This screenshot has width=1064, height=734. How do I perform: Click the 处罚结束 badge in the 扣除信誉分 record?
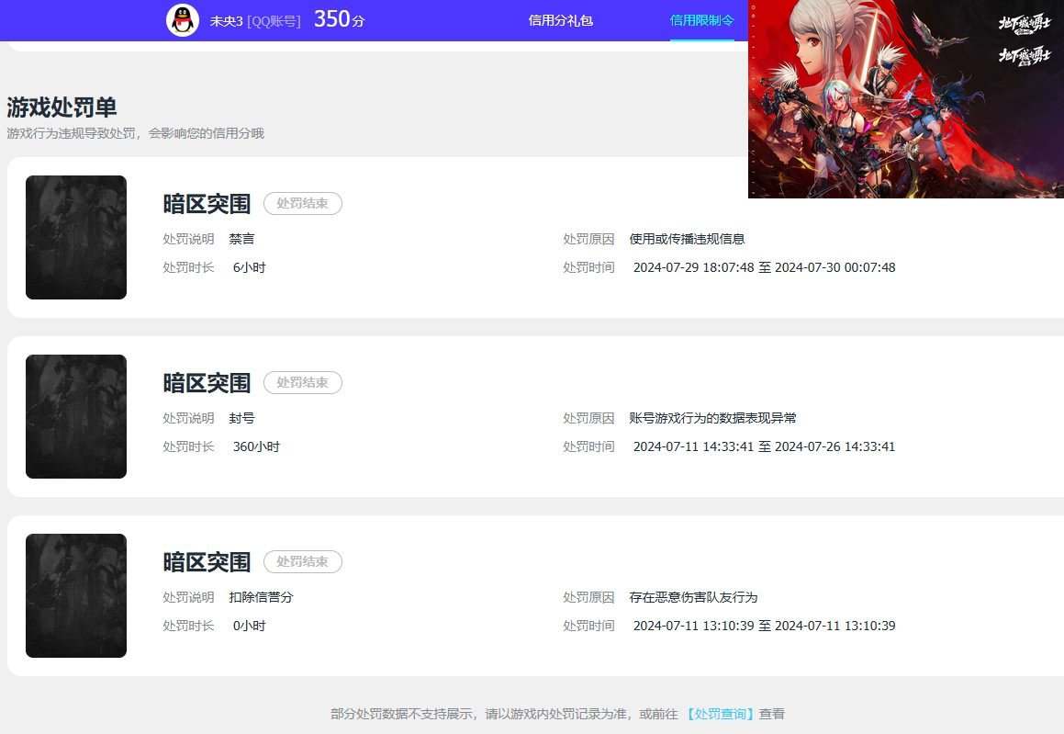303,561
